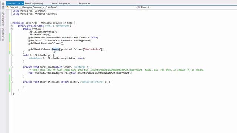Click the using DevExpress.UserSkins line
The height and width of the screenshot is (133, 237).
point(30,11)
